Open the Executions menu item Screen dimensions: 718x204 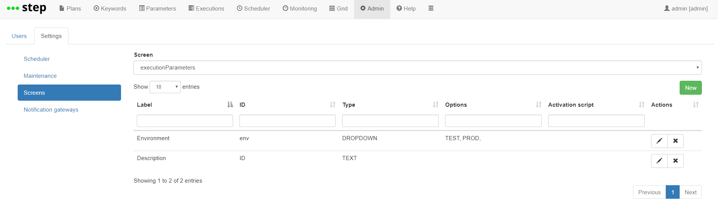coord(206,8)
